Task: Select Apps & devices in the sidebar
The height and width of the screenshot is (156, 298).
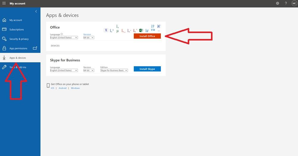Action: (18, 58)
